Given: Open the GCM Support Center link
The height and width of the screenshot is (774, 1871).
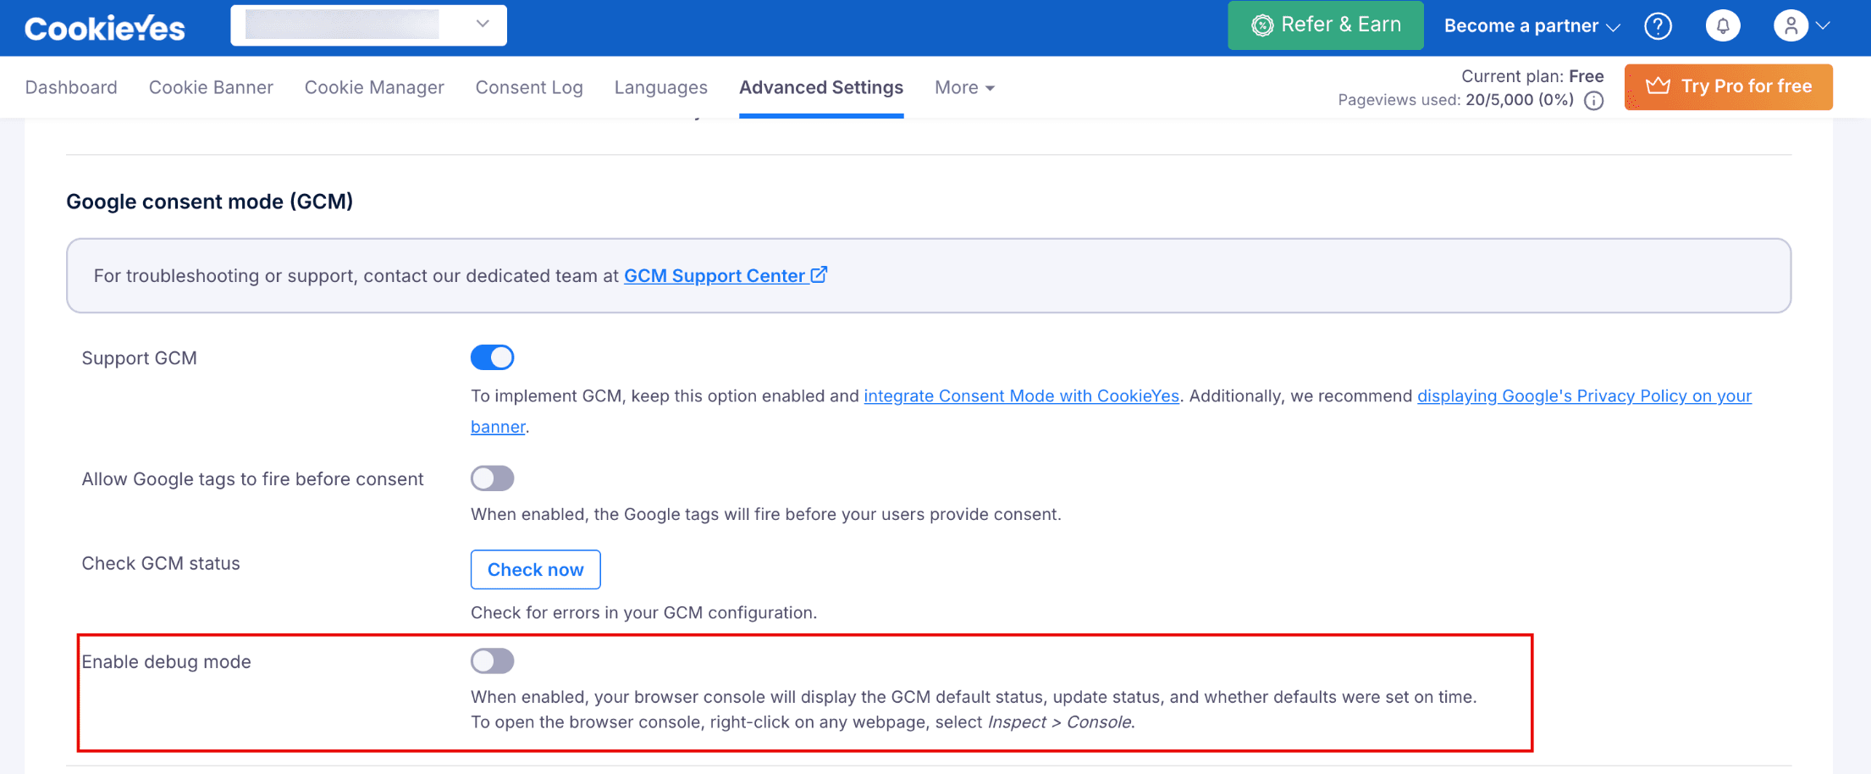Looking at the screenshot, I should click(x=715, y=276).
